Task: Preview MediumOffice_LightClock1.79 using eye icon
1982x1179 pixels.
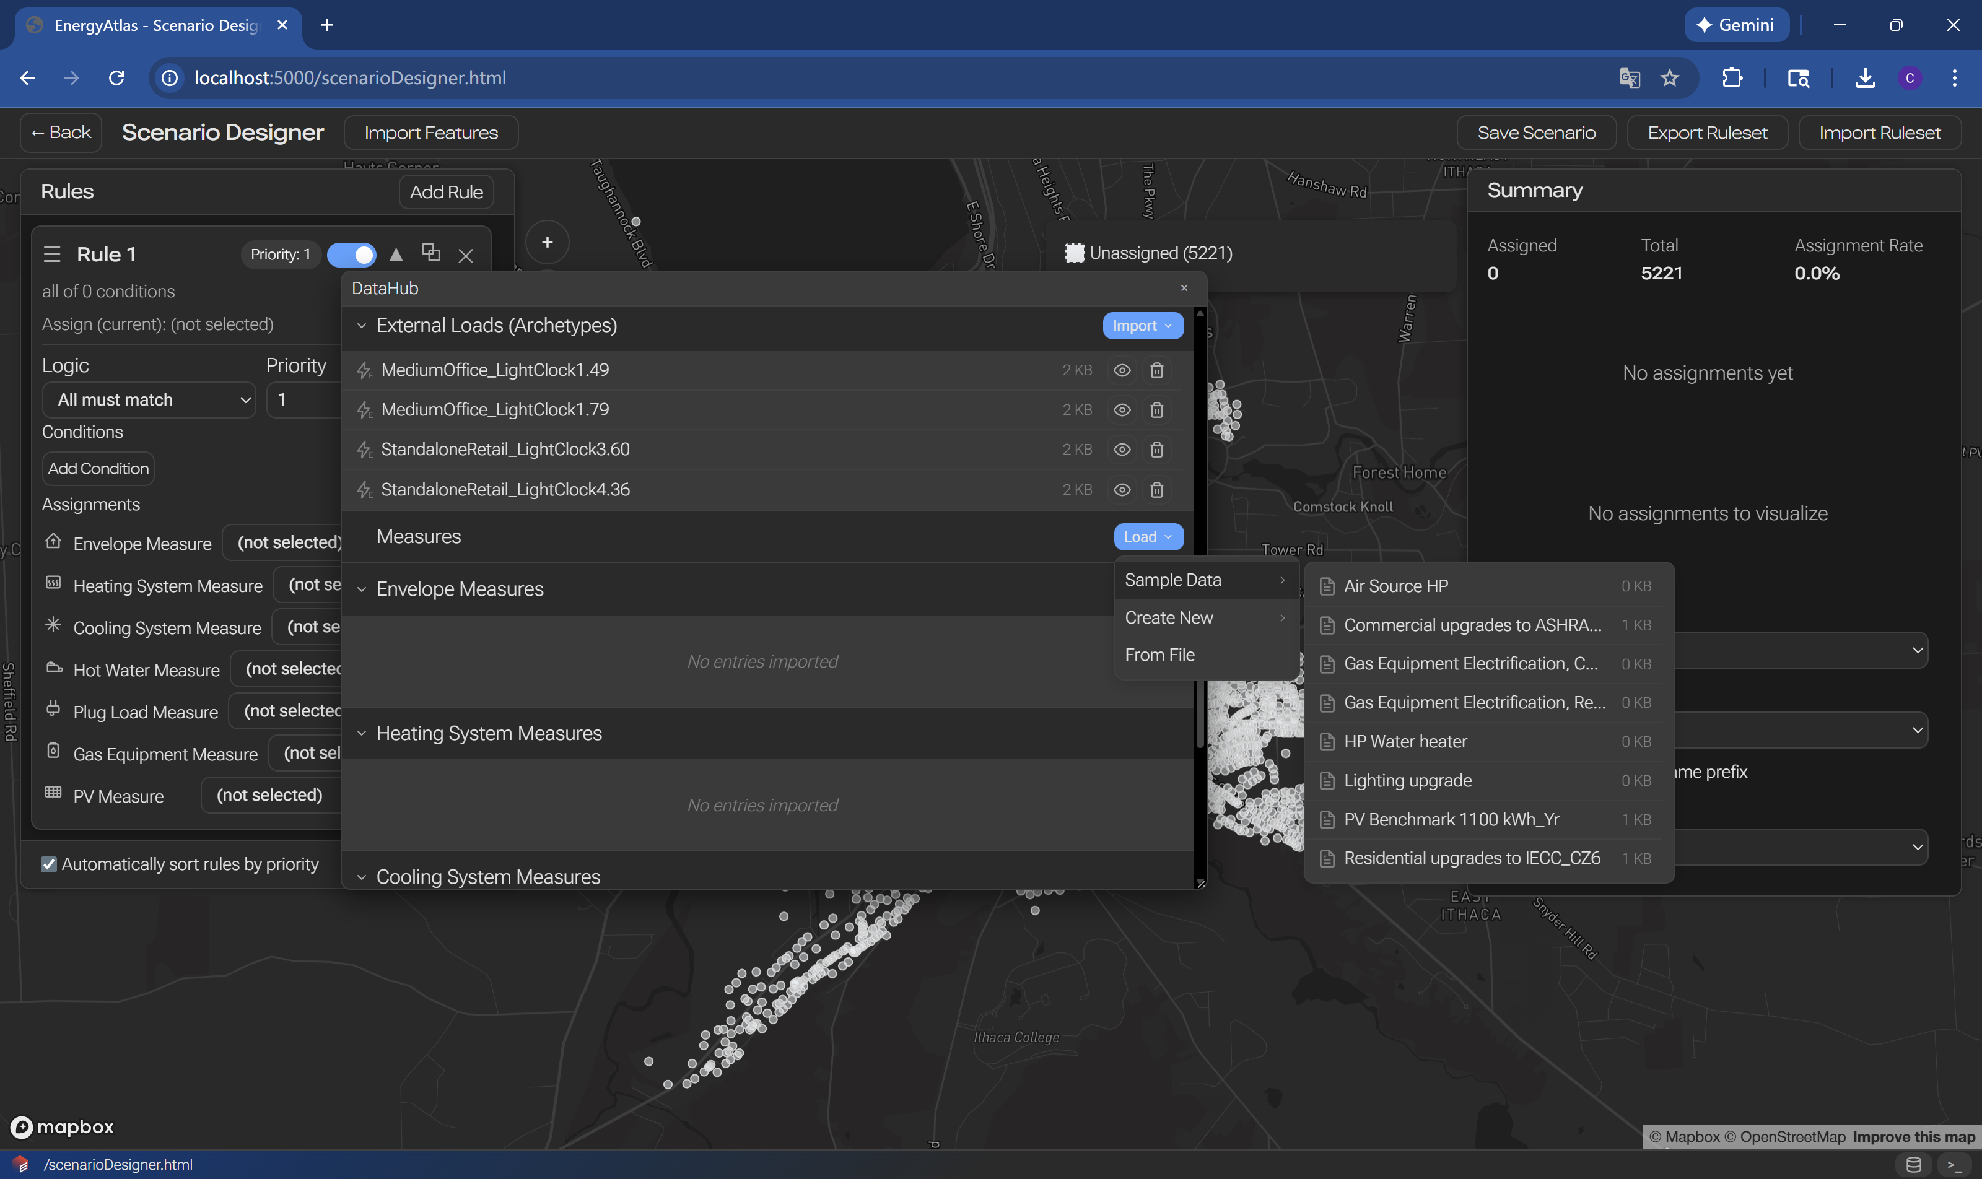Action: click(x=1121, y=410)
